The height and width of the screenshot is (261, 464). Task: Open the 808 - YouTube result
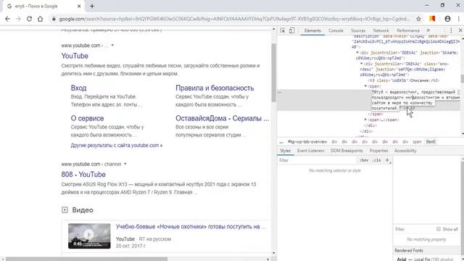point(83,174)
